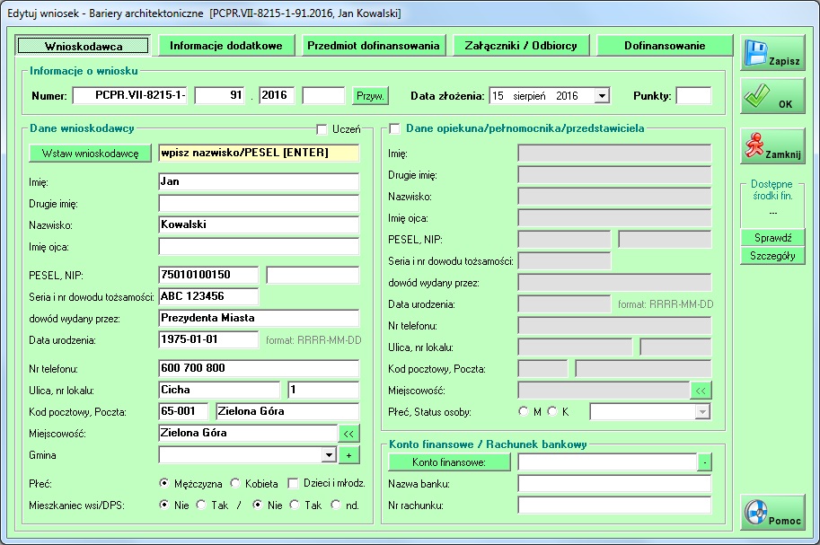
Task: Click the Imię field containing Jan
Action: pos(259,181)
